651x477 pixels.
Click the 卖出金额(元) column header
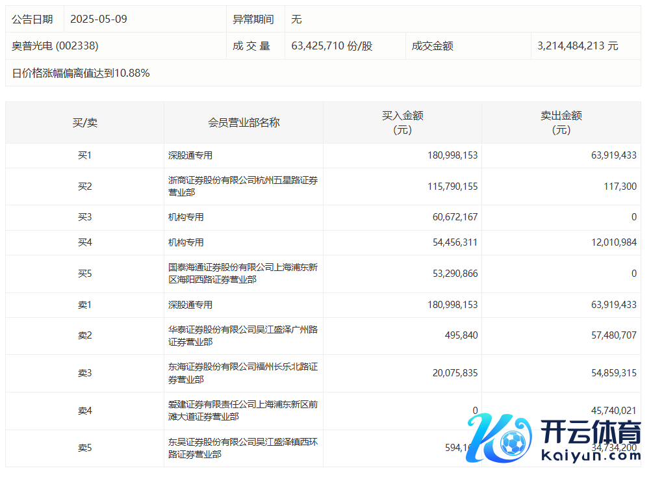click(561, 122)
